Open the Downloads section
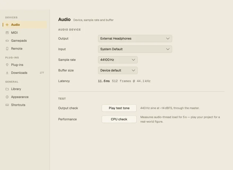The width and height of the screenshot is (233, 170). [x=25, y=73]
